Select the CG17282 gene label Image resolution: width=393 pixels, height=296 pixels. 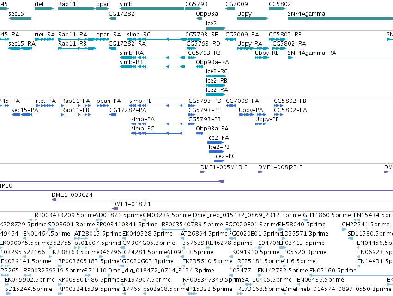121,13
